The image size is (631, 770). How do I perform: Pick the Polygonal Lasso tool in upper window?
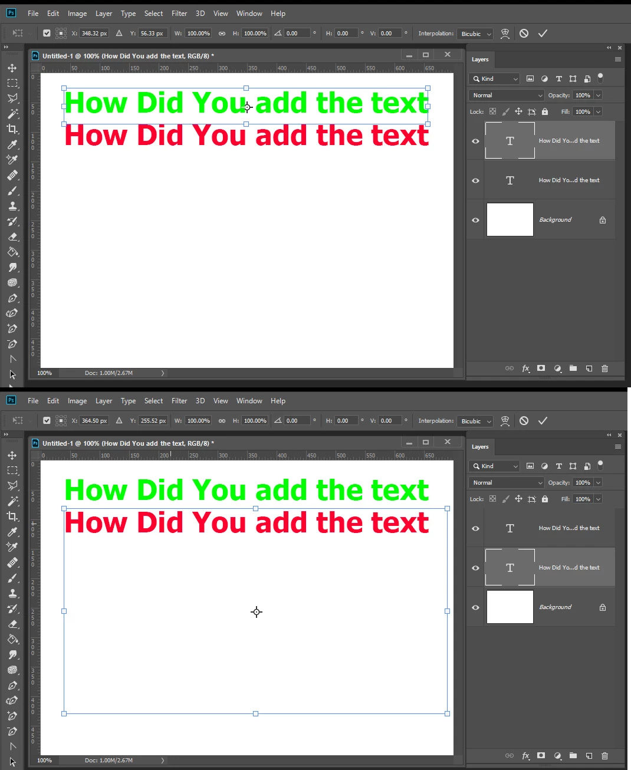point(12,98)
